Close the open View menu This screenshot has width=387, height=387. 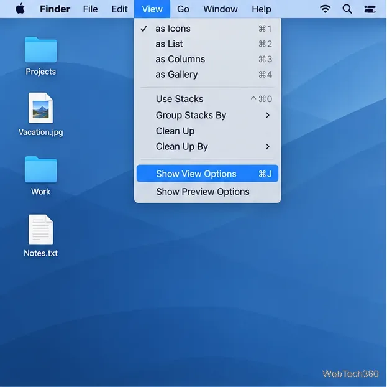click(x=152, y=9)
